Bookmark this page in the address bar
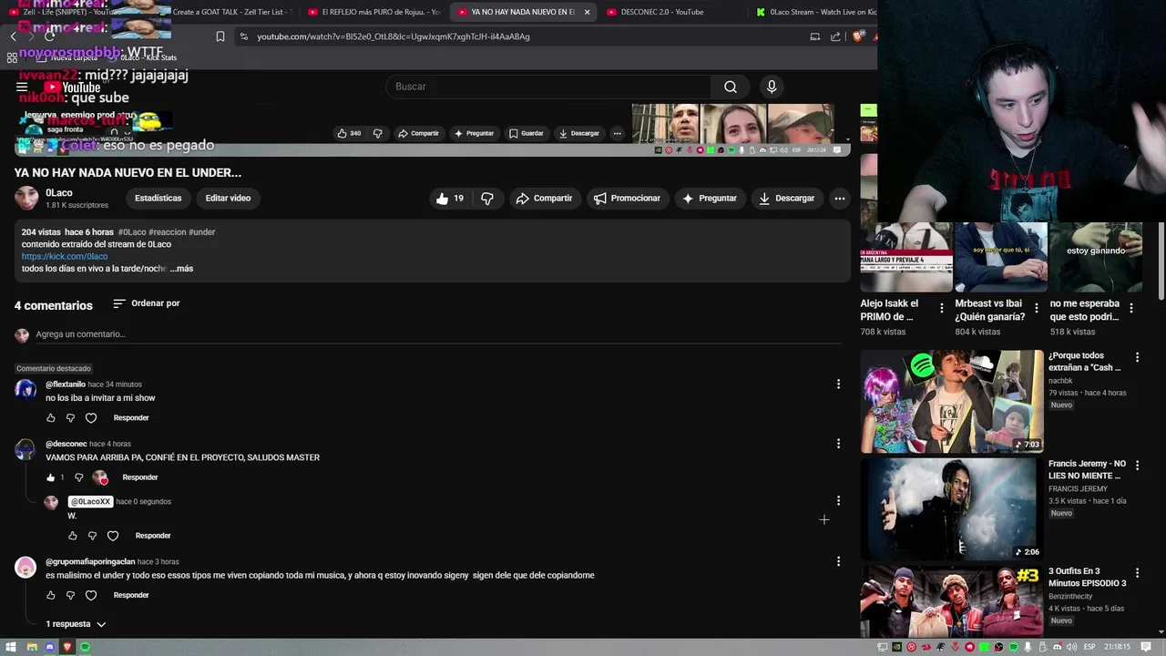The image size is (1166, 656). (220, 36)
